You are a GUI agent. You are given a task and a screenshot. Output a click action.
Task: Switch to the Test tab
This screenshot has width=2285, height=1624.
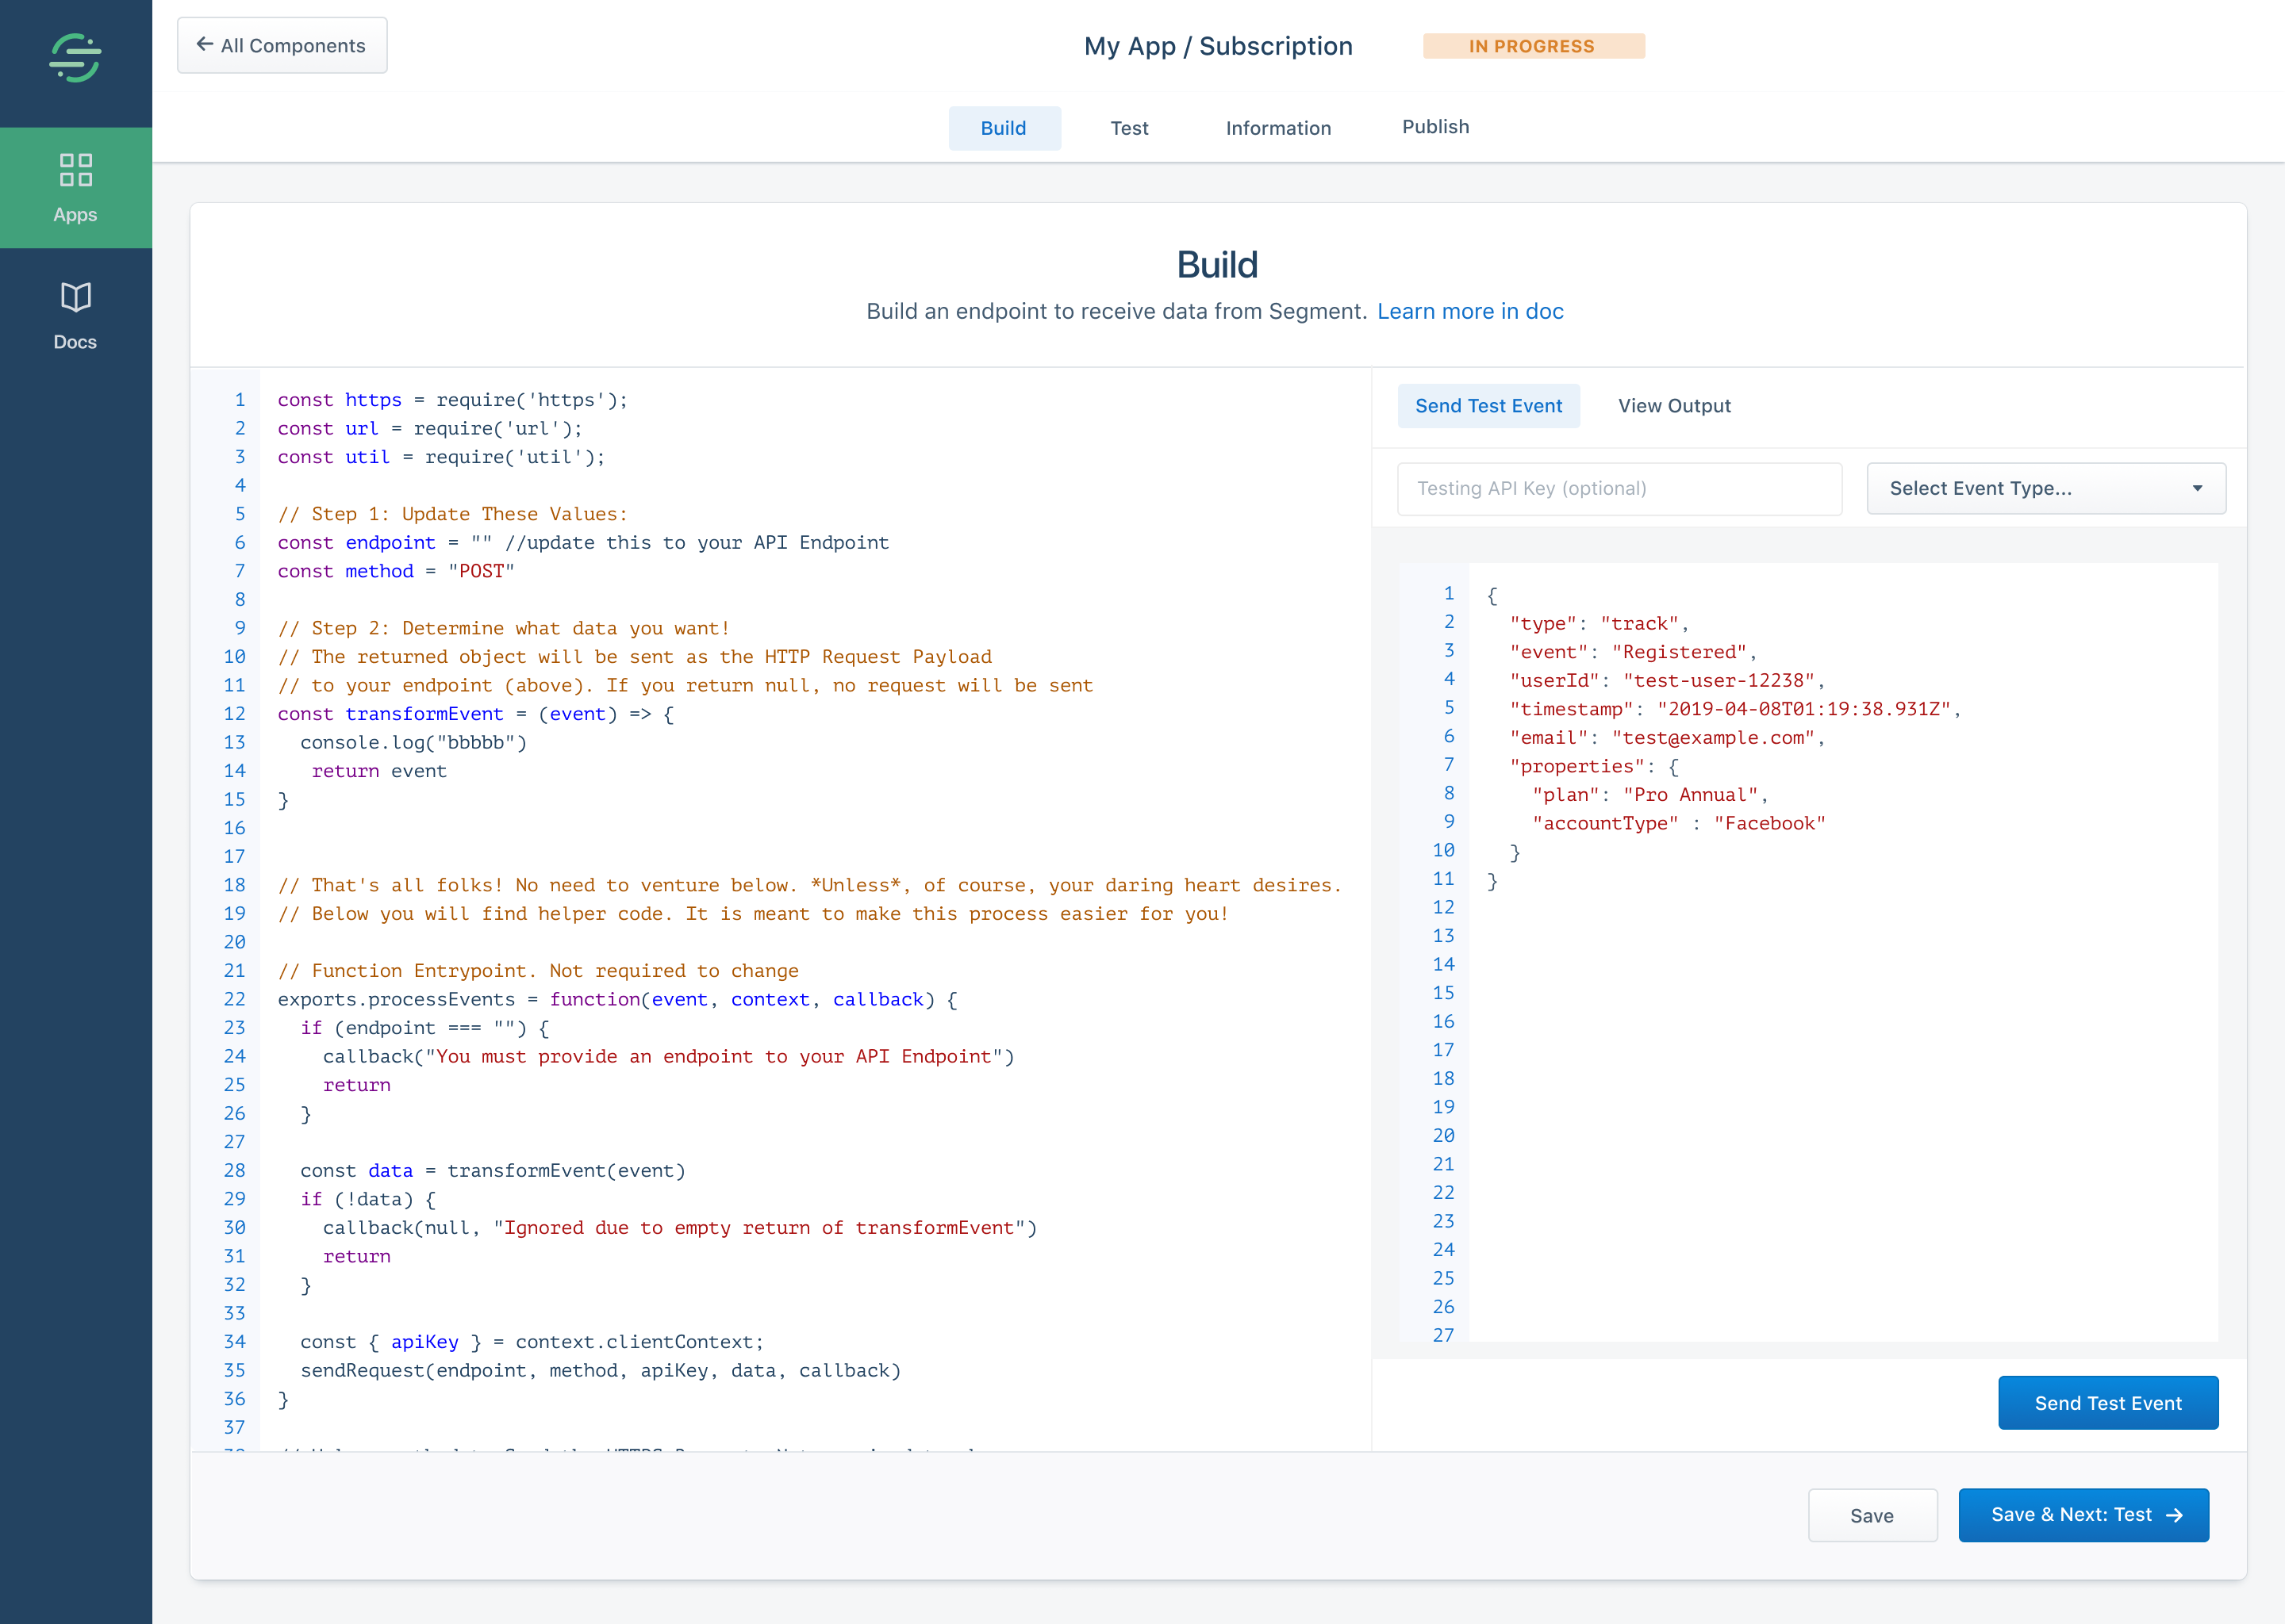click(1128, 128)
